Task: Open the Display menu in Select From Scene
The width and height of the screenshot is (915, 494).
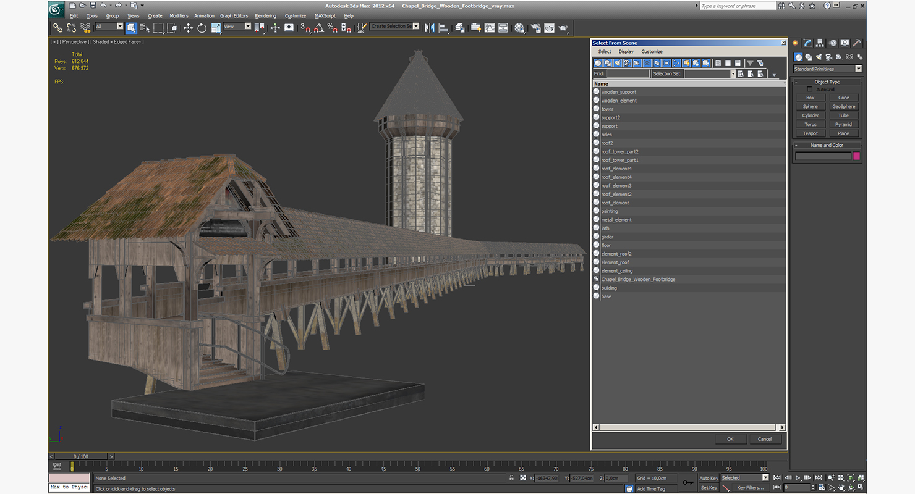Action: (626, 52)
